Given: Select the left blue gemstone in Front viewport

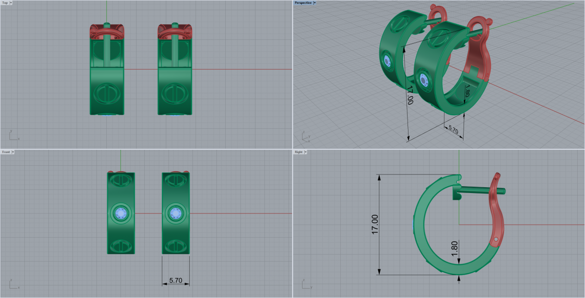Looking at the screenshot, I should (x=120, y=213).
